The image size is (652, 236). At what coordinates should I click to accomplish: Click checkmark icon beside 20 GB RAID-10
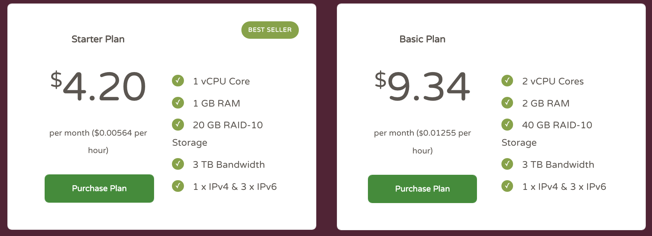(x=178, y=124)
